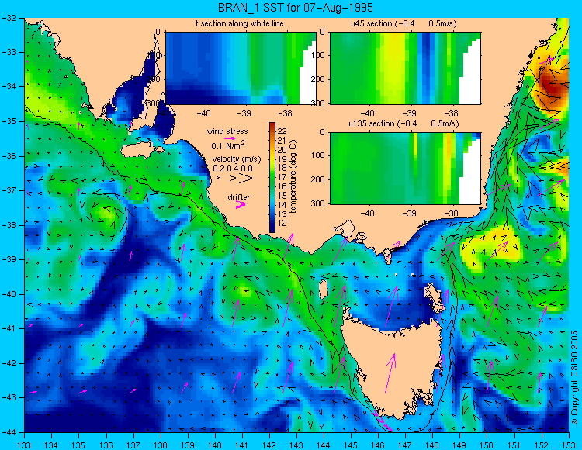The height and width of the screenshot is (450, 582).
Task: Open the u45 section inset plot
Action: coord(405,68)
